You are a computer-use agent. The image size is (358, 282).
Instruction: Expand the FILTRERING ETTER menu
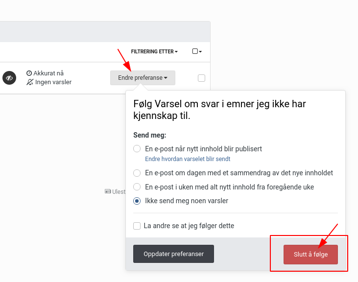click(x=154, y=51)
